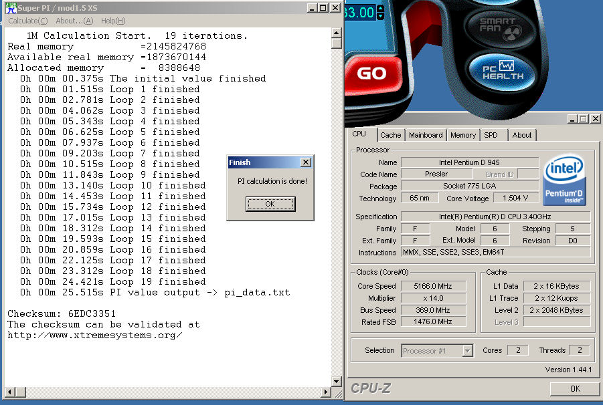
Task: Click the '2 x 2048 KBytes' Level 2 value
Action: [556, 310]
